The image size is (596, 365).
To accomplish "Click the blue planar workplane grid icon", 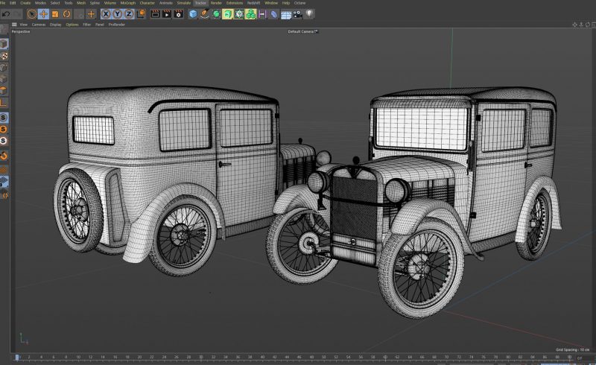I will point(4,182).
